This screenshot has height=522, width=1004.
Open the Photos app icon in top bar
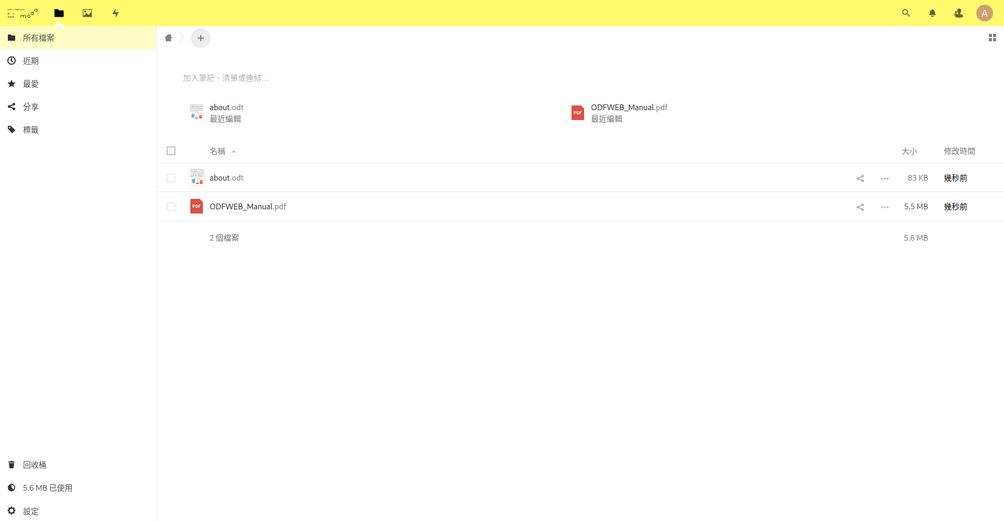point(87,13)
